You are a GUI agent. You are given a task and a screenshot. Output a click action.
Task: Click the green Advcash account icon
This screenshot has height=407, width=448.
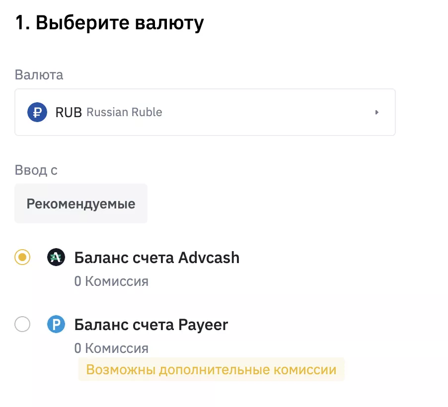click(56, 257)
